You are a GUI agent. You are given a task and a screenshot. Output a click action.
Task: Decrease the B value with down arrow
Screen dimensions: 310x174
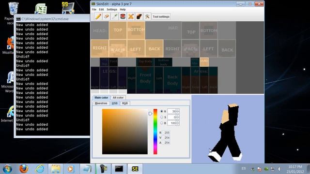(178, 124)
